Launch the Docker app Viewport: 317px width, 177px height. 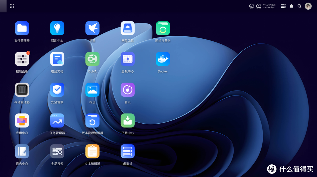[x=163, y=59]
